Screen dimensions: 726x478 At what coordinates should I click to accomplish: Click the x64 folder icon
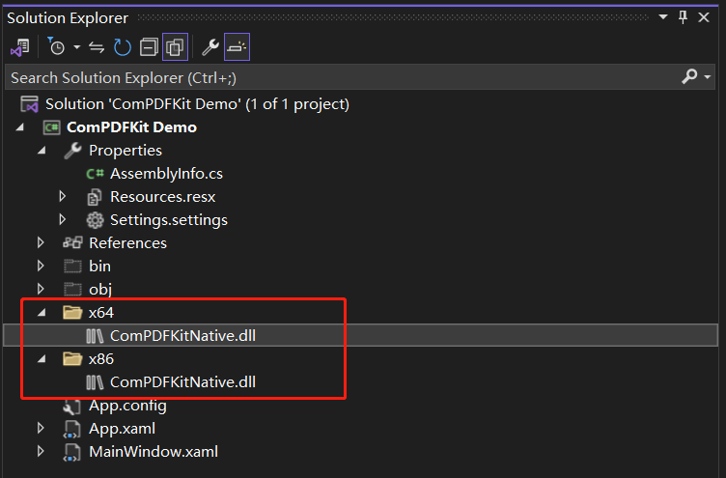tap(72, 312)
